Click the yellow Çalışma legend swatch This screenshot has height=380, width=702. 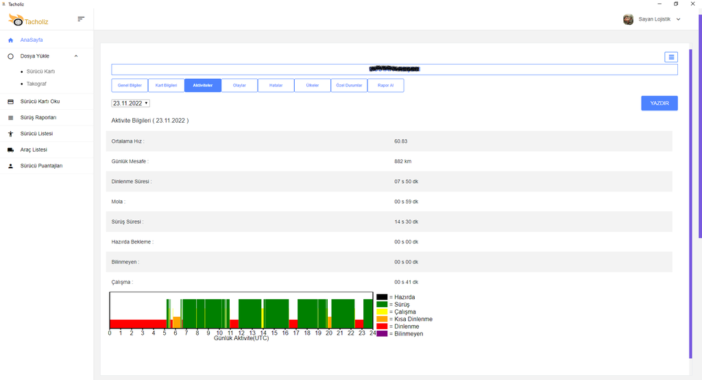click(x=382, y=311)
